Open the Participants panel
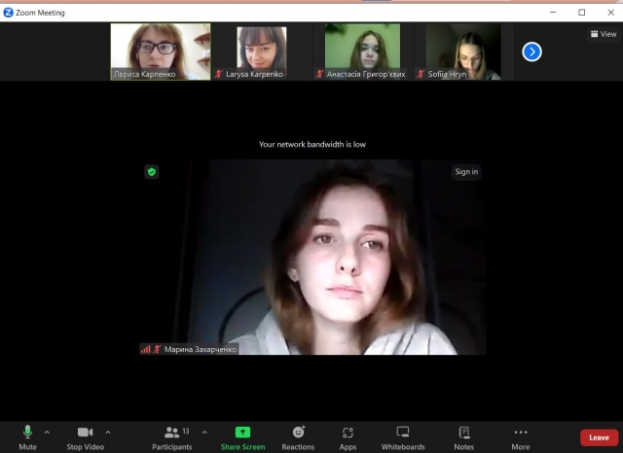Screen dimensions: 623x453 point(172,437)
